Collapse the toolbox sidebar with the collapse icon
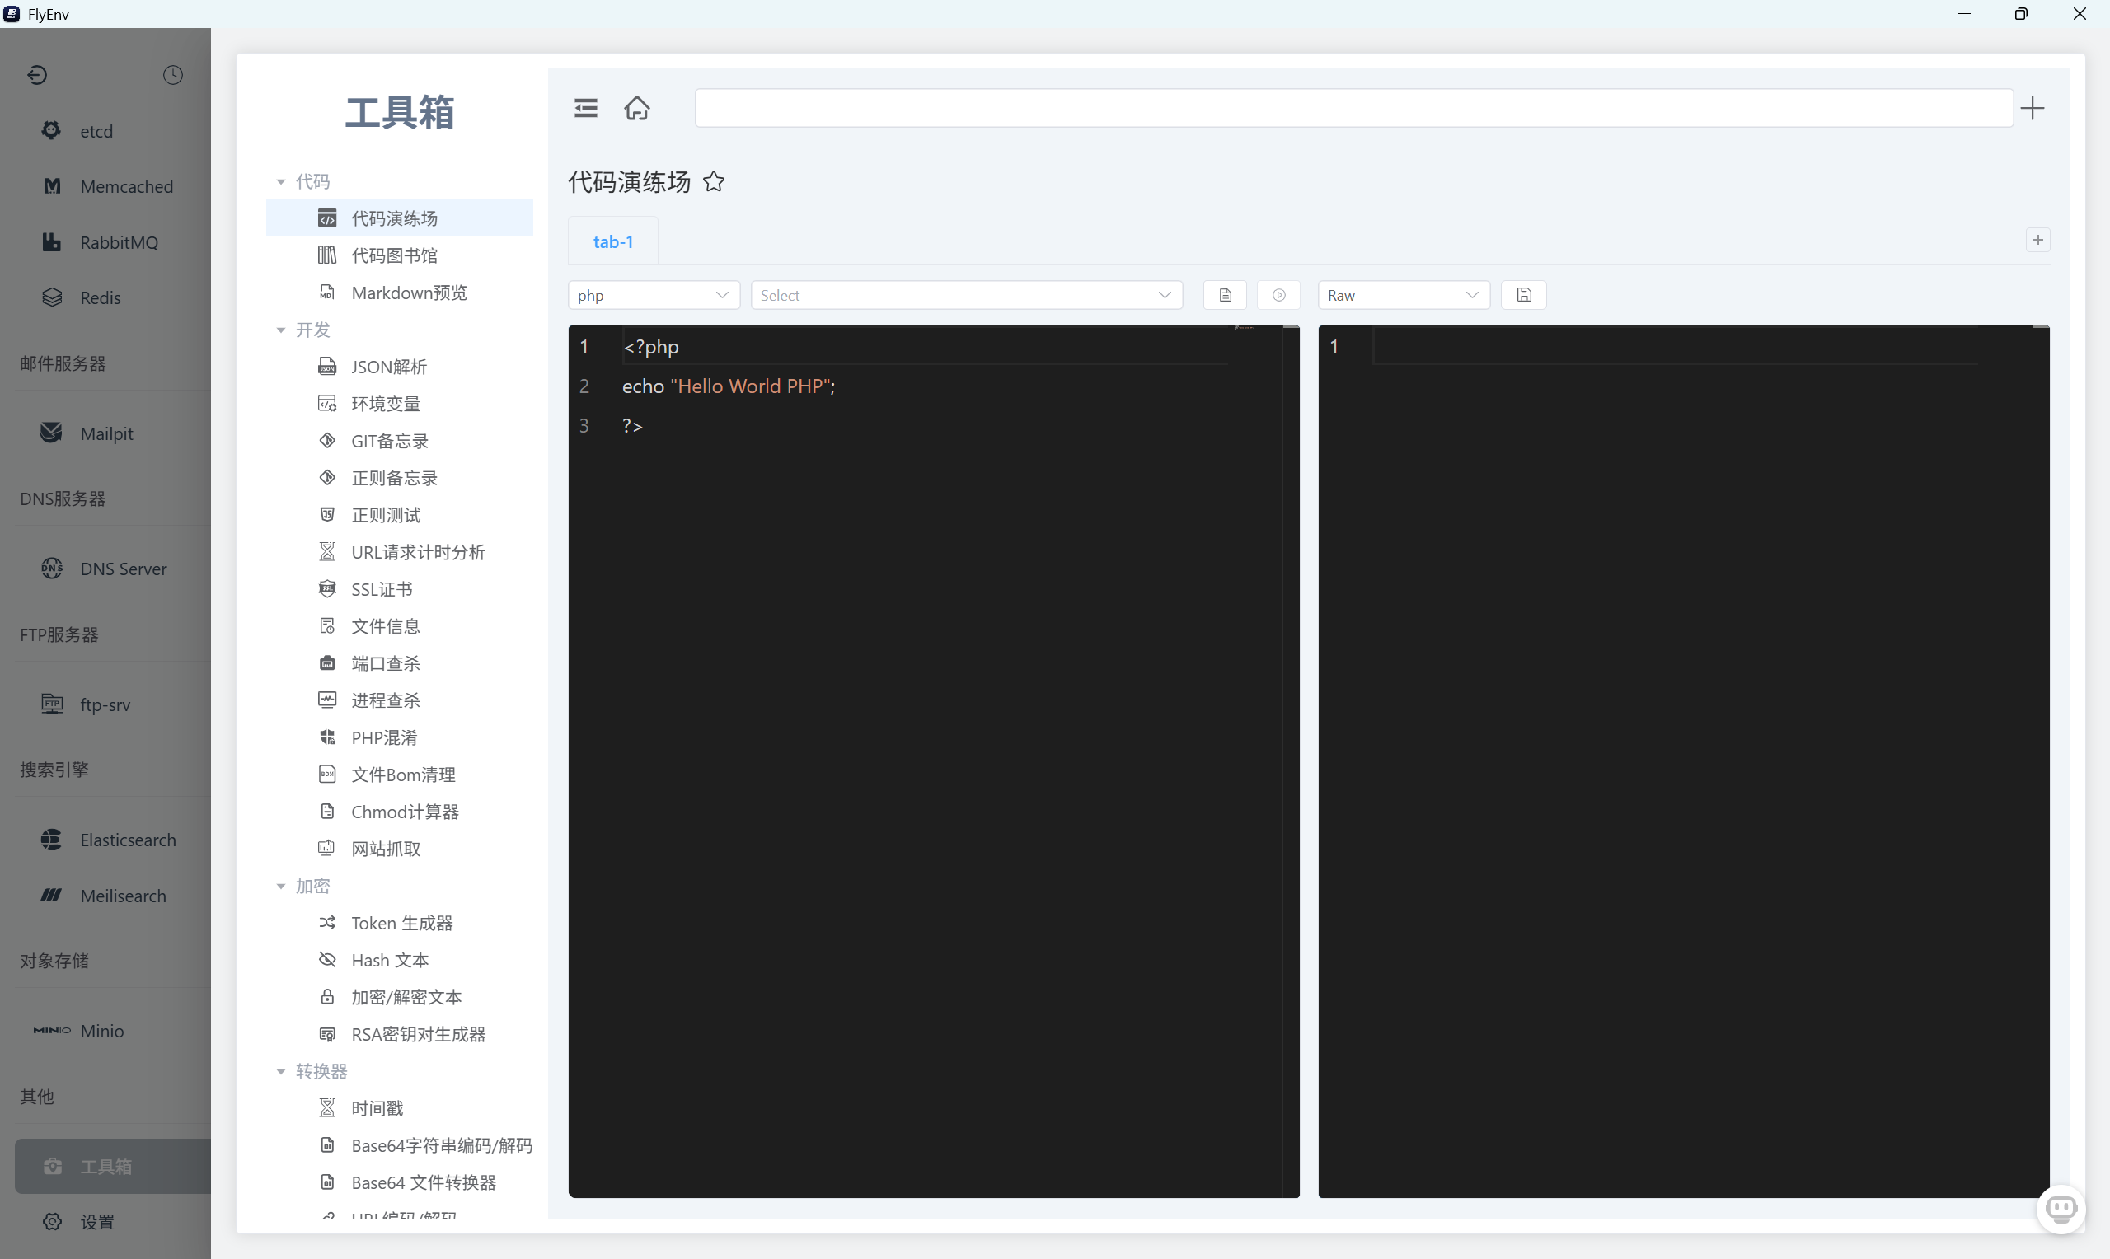This screenshot has height=1259, width=2110. tap(584, 108)
